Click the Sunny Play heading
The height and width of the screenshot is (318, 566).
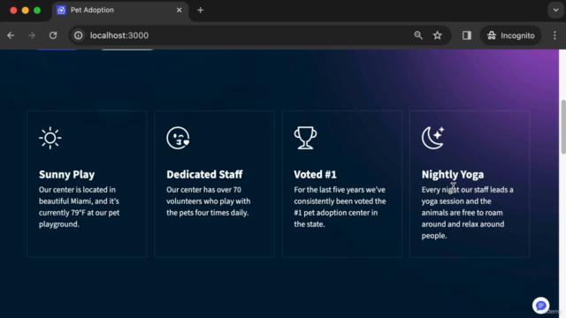pos(67,175)
